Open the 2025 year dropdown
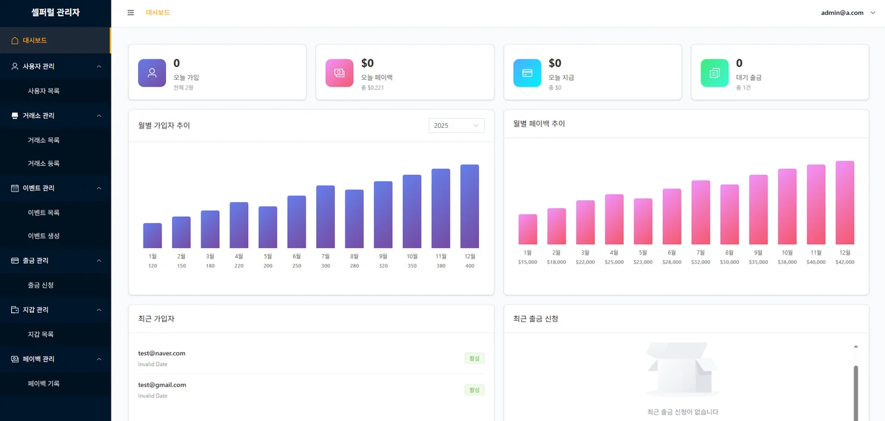 (456, 125)
